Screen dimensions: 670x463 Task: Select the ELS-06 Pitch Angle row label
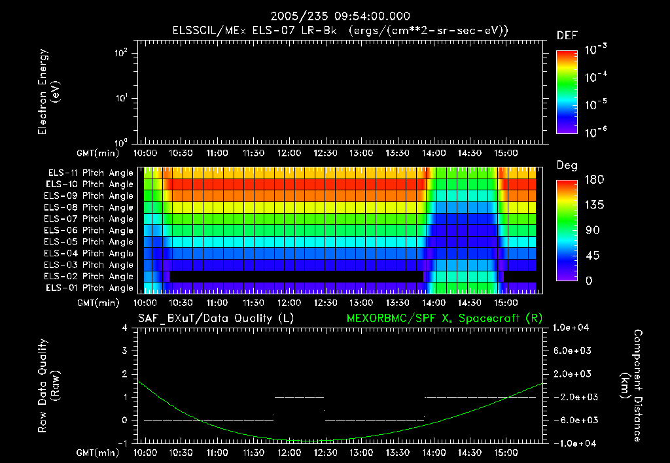pos(88,230)
